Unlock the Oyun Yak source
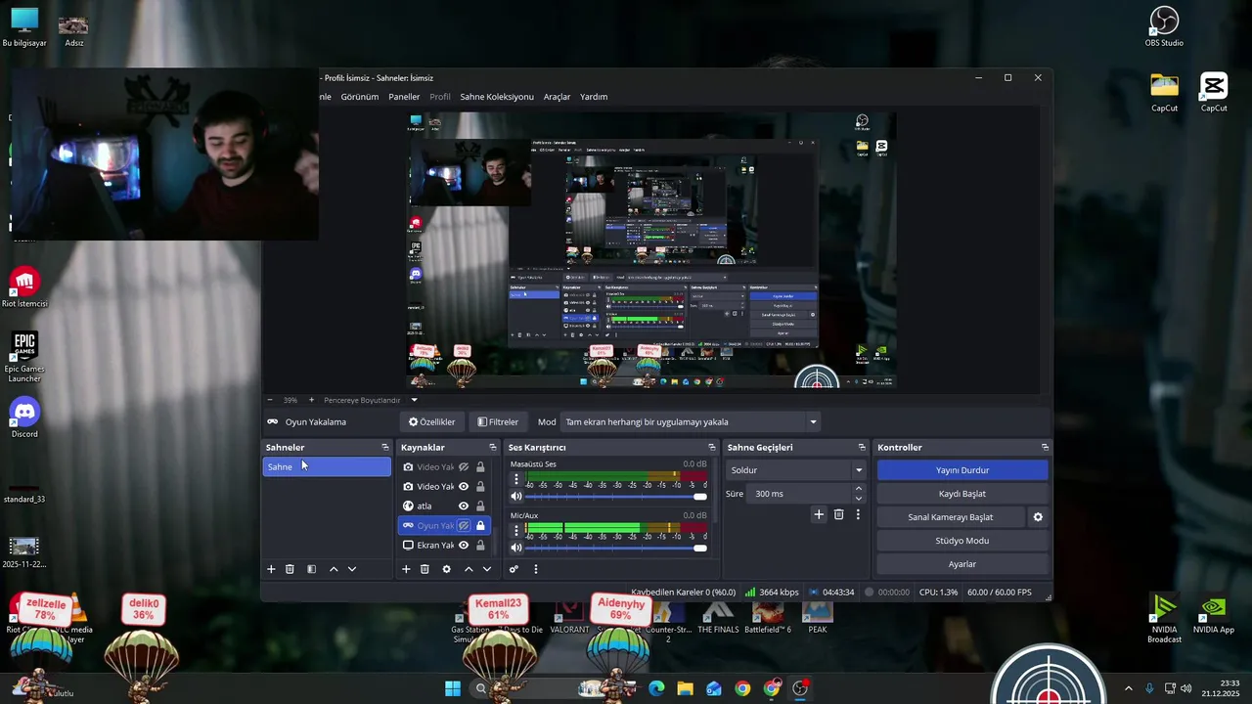The image size is (1252, 704). (480, 526)
